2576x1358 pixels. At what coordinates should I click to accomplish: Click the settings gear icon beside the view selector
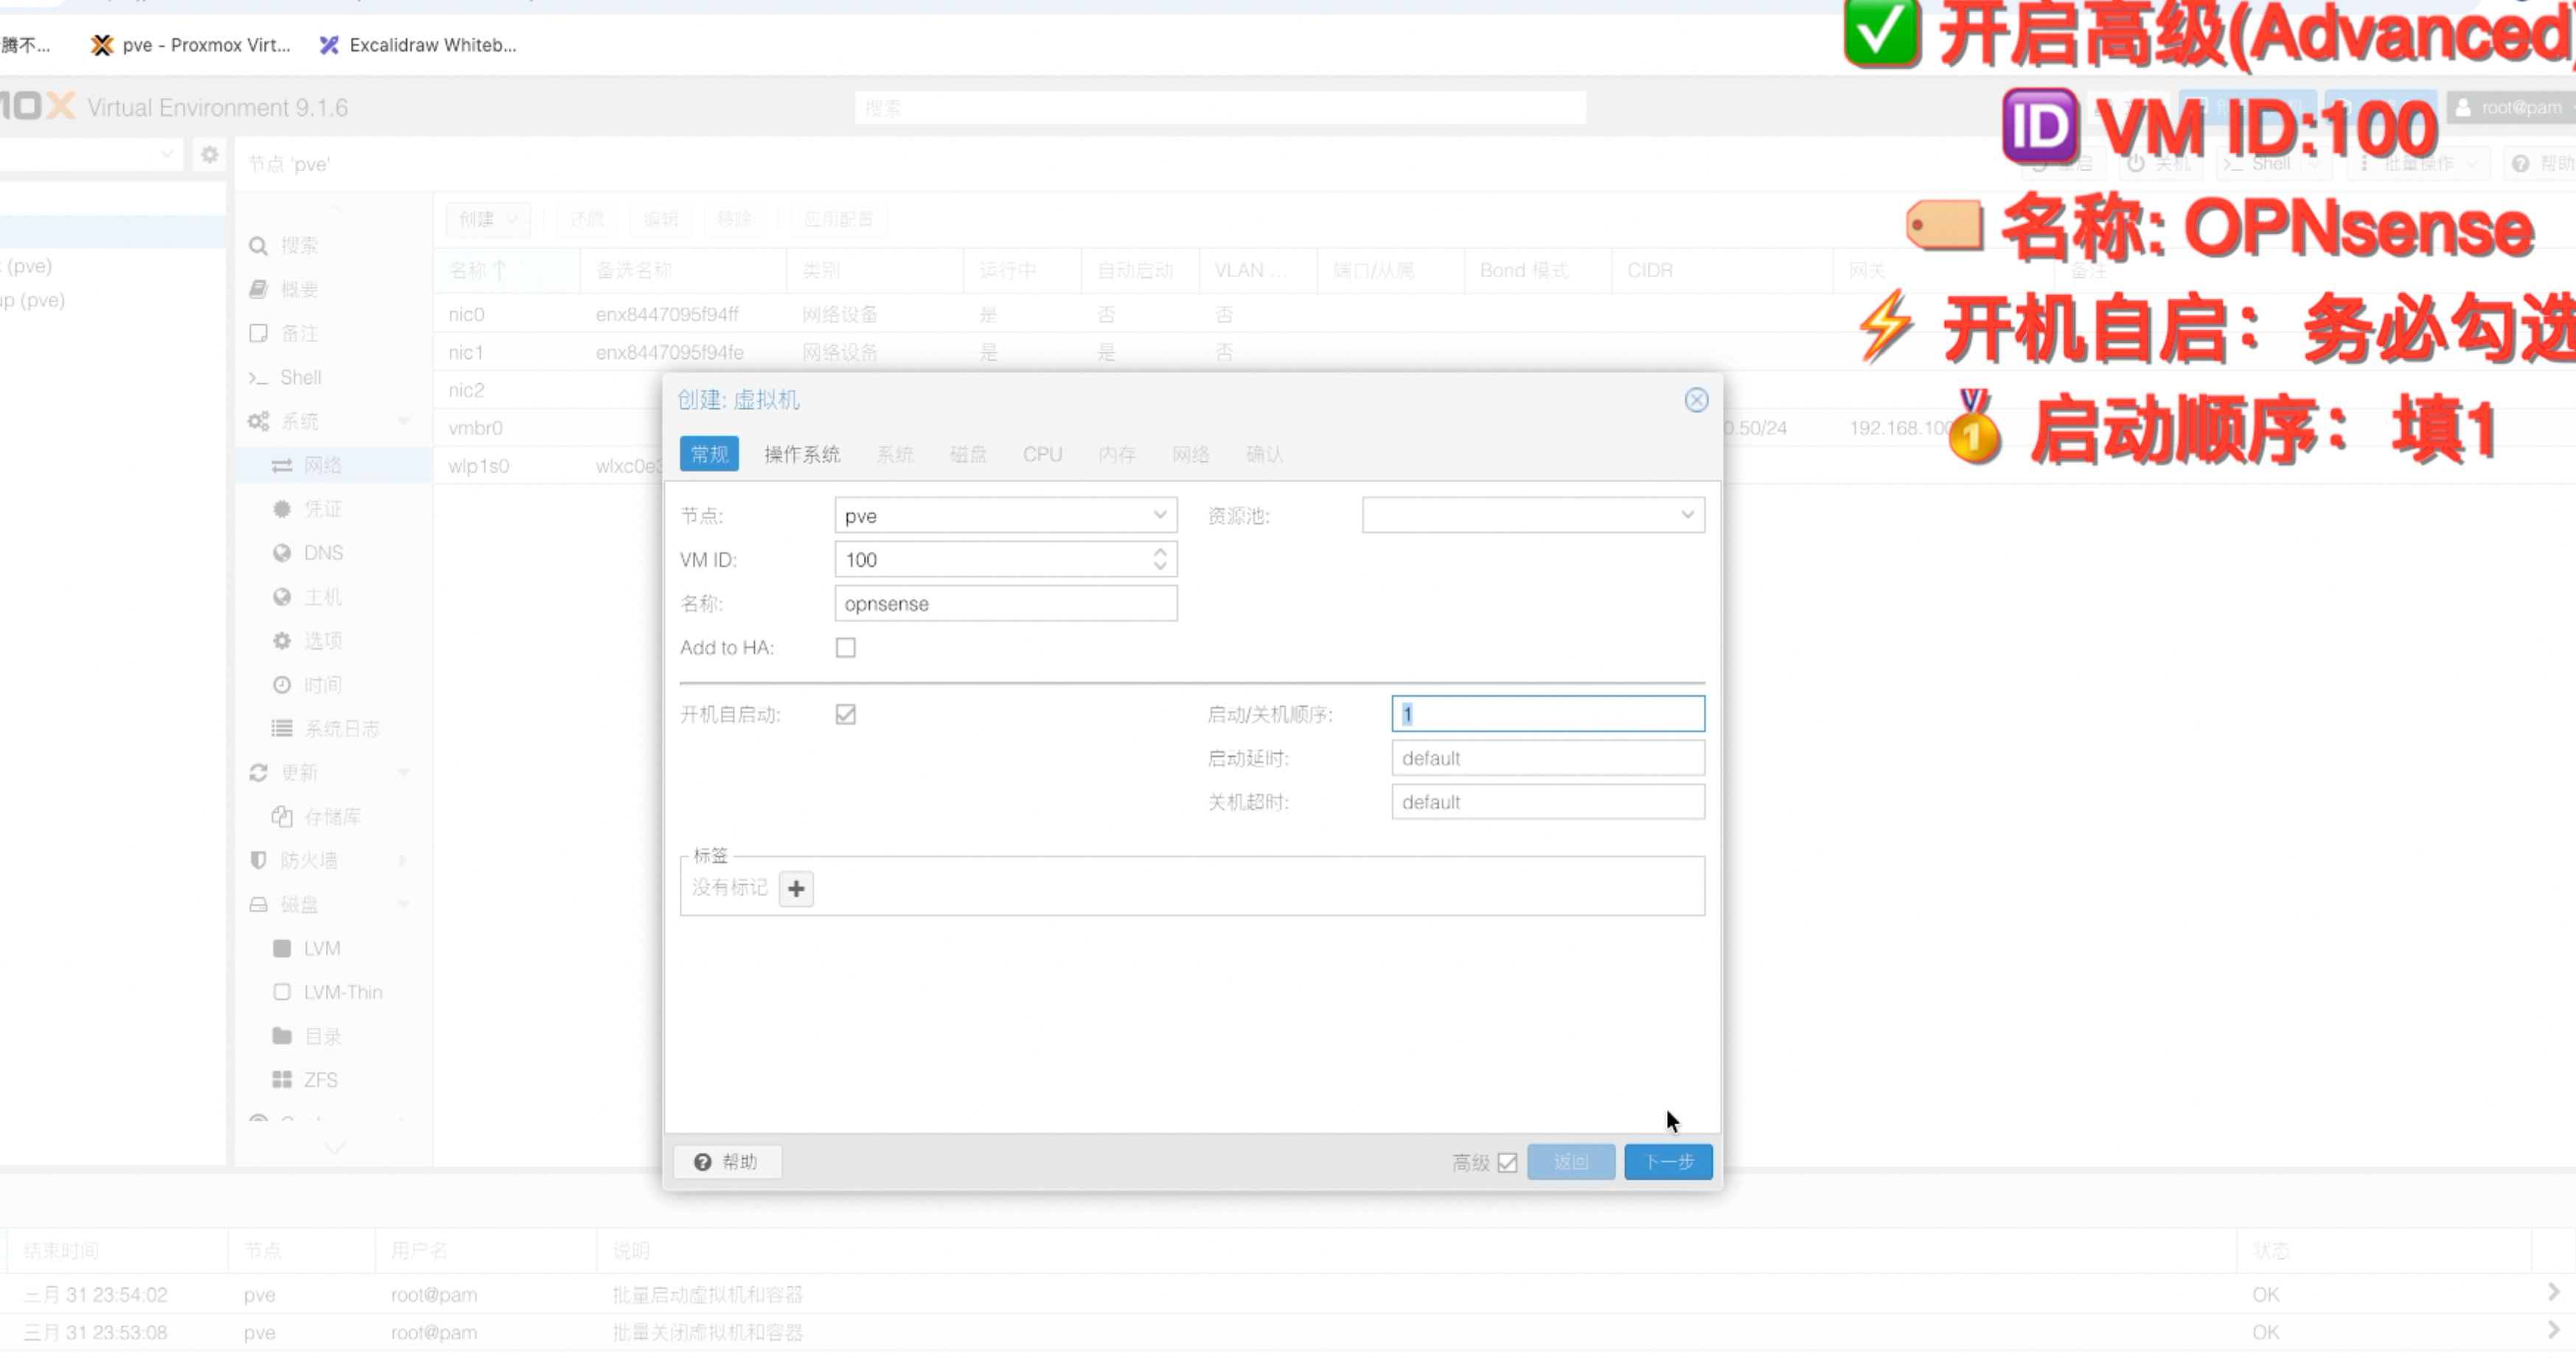[x=209, y=155]
